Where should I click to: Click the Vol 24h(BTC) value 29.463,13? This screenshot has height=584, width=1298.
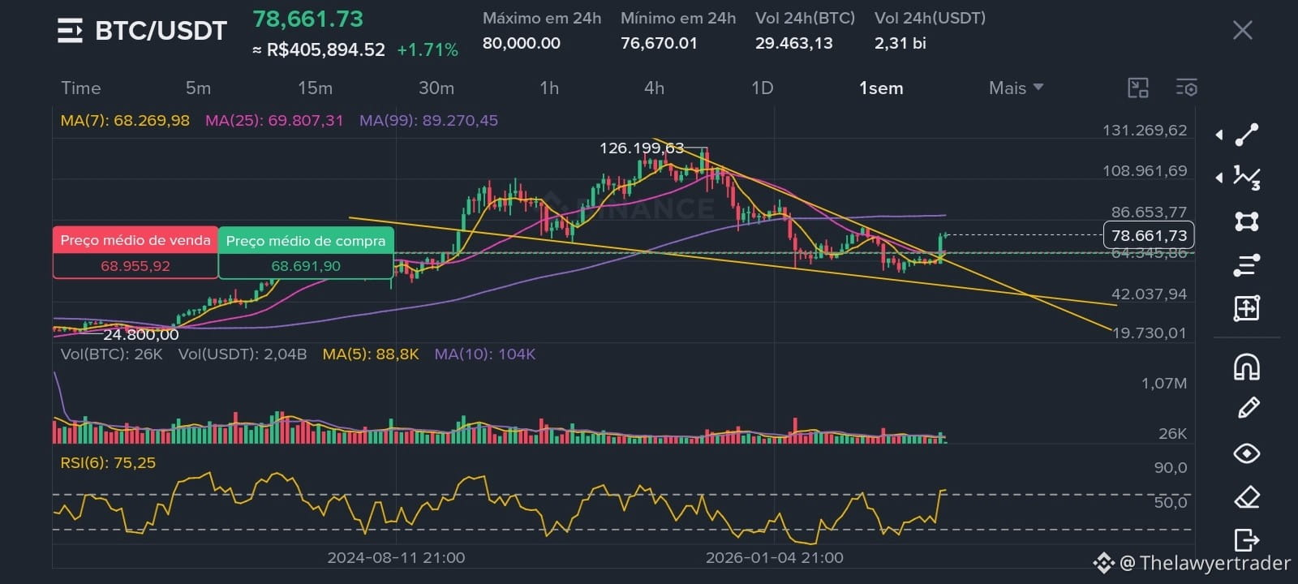tap(794, 43)
